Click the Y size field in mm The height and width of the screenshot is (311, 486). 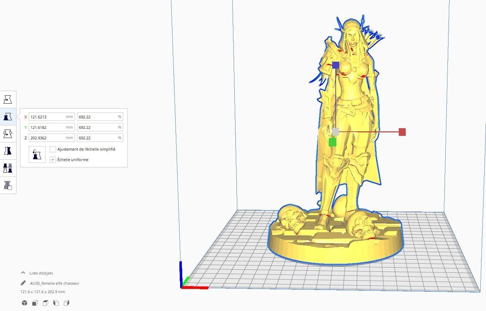click(52, 127)
